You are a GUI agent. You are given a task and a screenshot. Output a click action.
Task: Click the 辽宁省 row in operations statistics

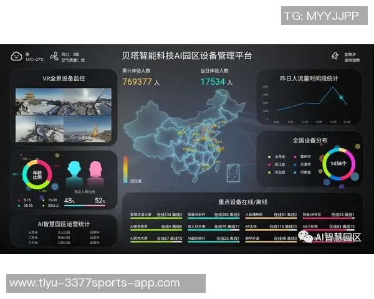[64, 243]
